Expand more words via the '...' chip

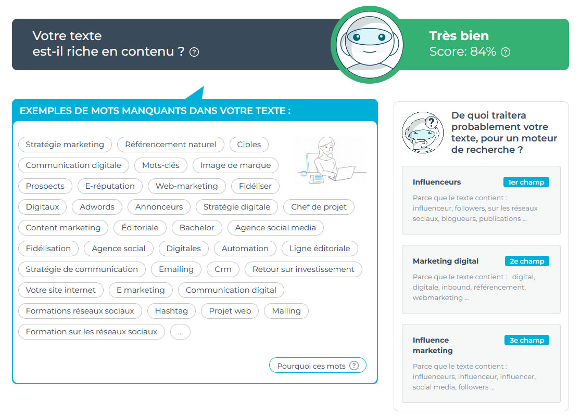coord(181,332)
